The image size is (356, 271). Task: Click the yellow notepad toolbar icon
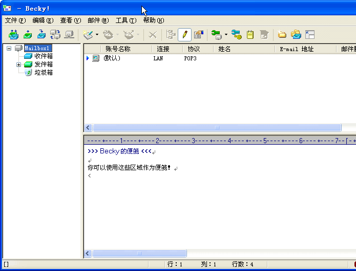click(x=250, y=35)
